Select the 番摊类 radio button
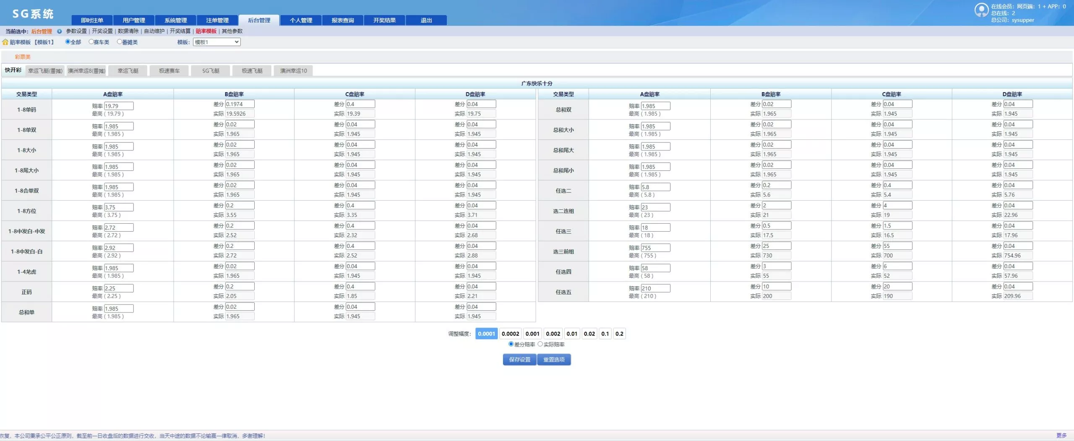 click(120, 42)
